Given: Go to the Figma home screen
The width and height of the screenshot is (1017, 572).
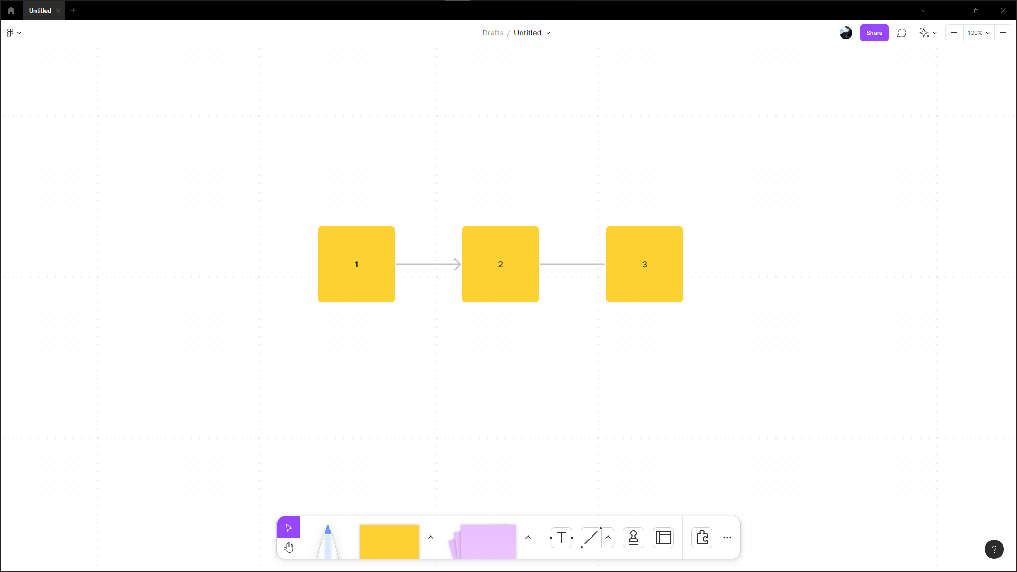Looking at the screenshot, I should tap(11, 11).
